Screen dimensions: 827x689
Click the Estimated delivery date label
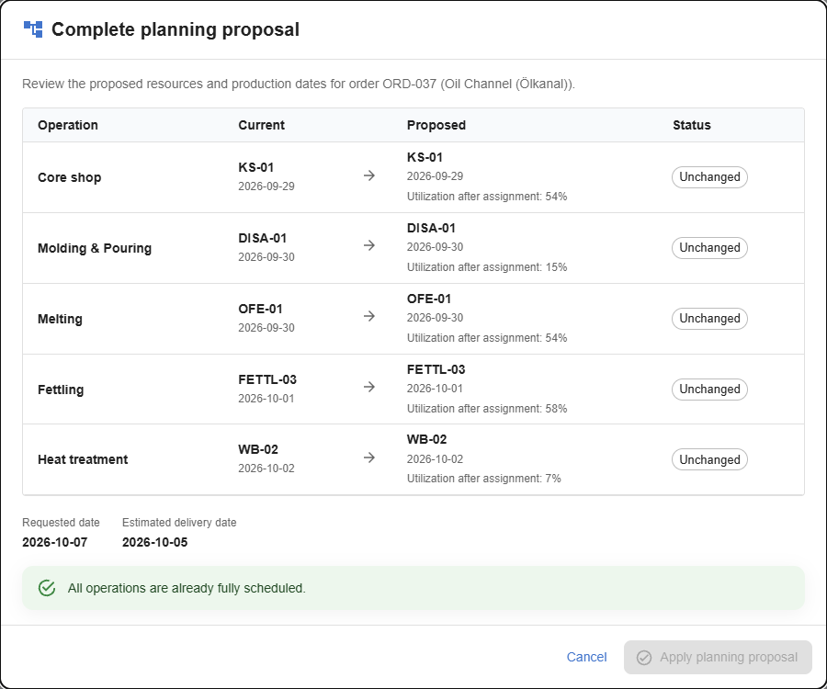pos(179,523)
